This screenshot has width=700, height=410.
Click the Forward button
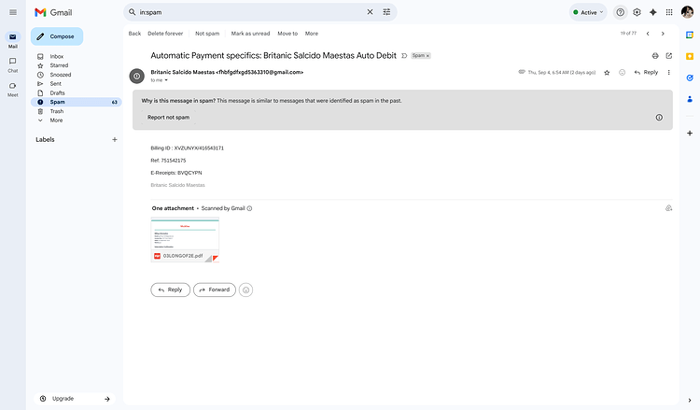(215, 290)
